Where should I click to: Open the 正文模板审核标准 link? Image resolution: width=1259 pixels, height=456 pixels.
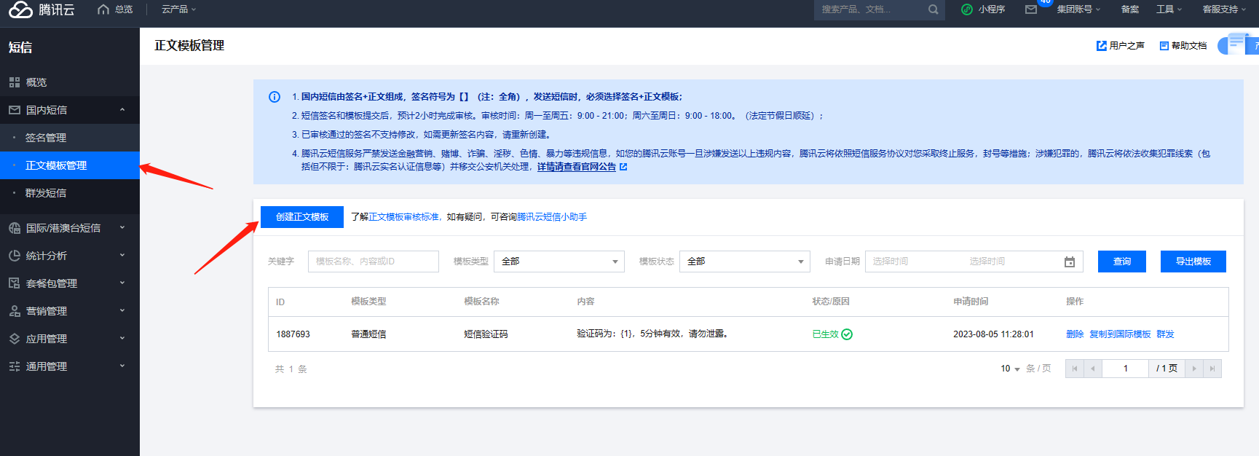[403, 217]
